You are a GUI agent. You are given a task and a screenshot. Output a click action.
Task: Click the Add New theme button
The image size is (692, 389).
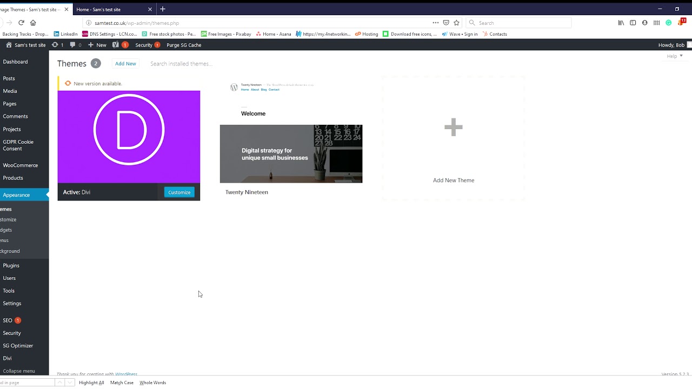[125, 63]
